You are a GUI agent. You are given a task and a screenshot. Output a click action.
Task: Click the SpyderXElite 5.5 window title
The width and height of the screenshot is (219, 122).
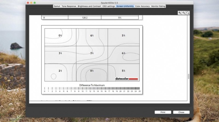click(x=109, y=3)
